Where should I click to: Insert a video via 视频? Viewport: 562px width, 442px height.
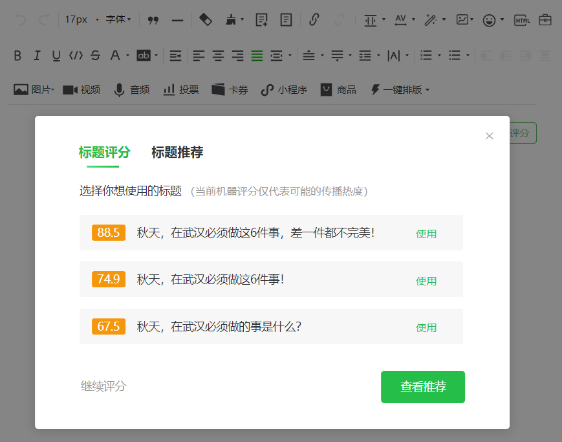(x=81, y=90)
